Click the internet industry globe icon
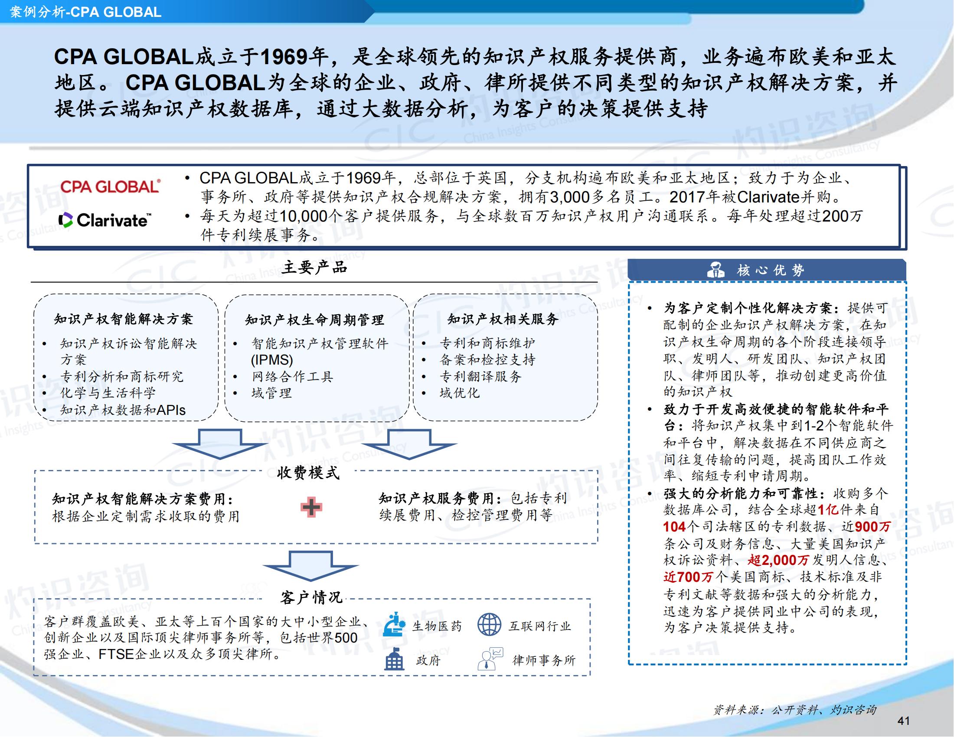This screenshot has width=954, height=737. tap(489, 624)
